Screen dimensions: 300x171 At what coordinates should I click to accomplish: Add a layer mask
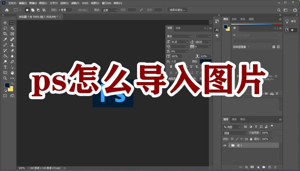252,167
